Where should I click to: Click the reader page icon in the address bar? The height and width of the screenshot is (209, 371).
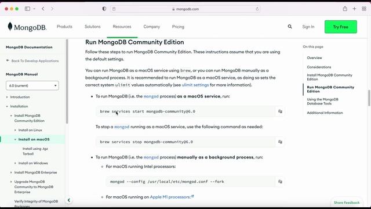[x=114, y=9]
